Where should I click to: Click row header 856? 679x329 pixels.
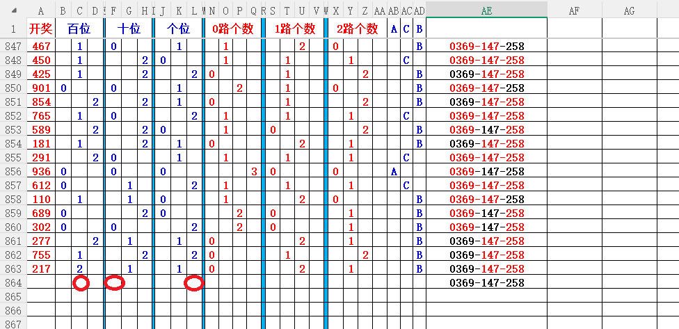13,172
